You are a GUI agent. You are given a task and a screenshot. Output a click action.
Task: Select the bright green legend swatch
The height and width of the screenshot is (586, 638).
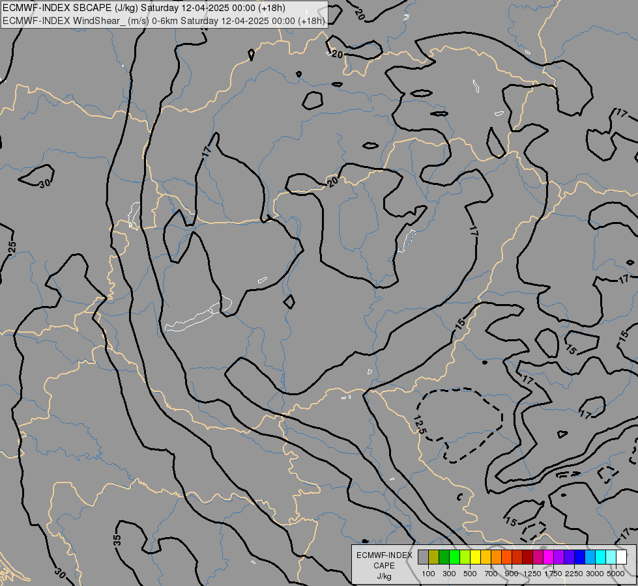pos(454,557)
